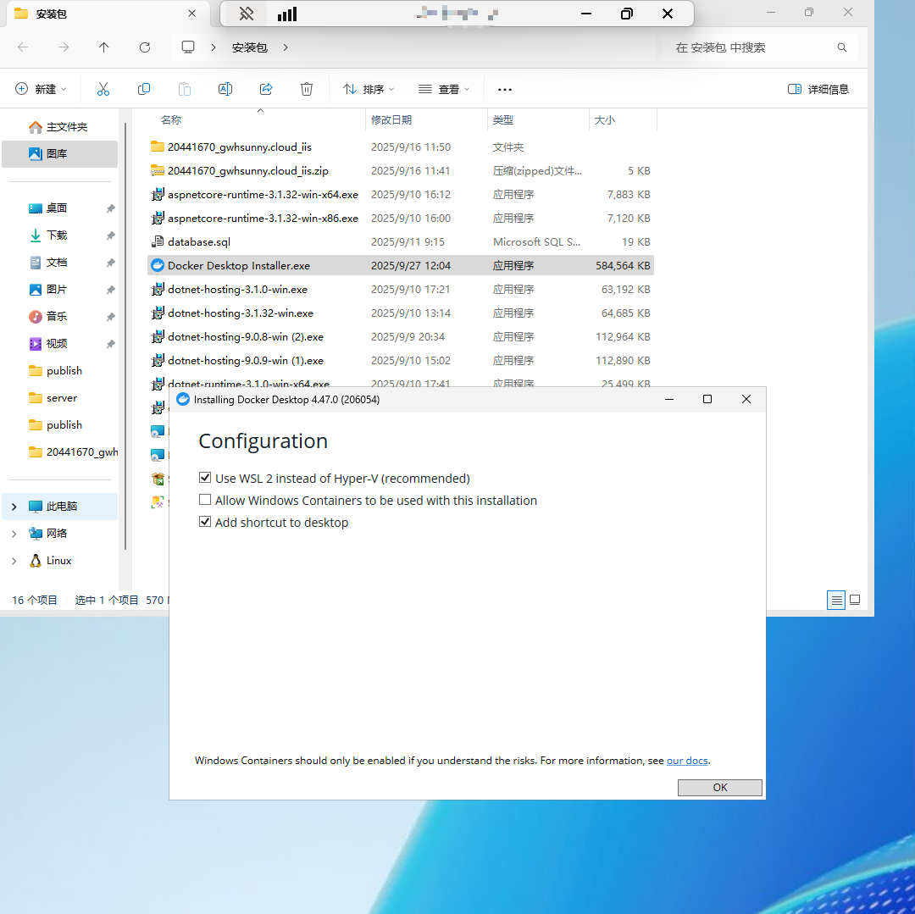This screenshot has width=915, height=914.
Task: Expand Linux tree node chevron
Action: pos(14,561)
